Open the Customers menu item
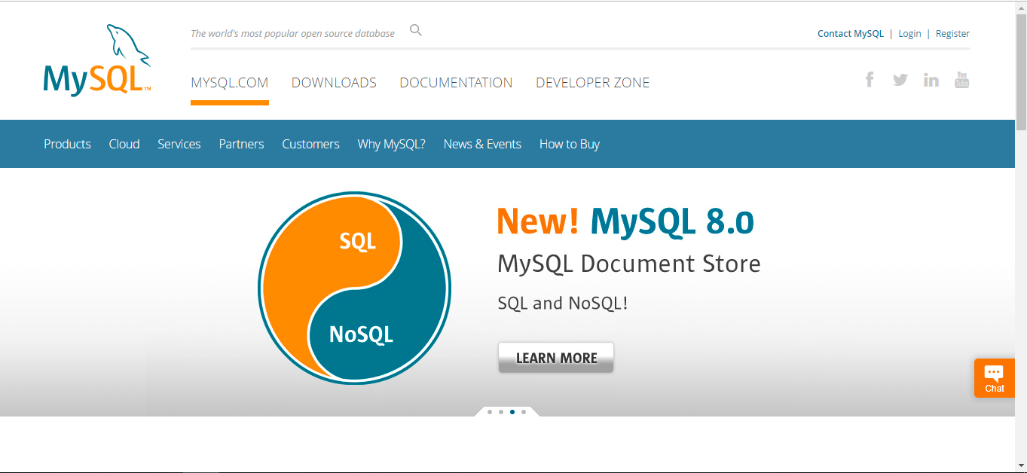This screenshot has height=473, width=1027. coord(310,144)
